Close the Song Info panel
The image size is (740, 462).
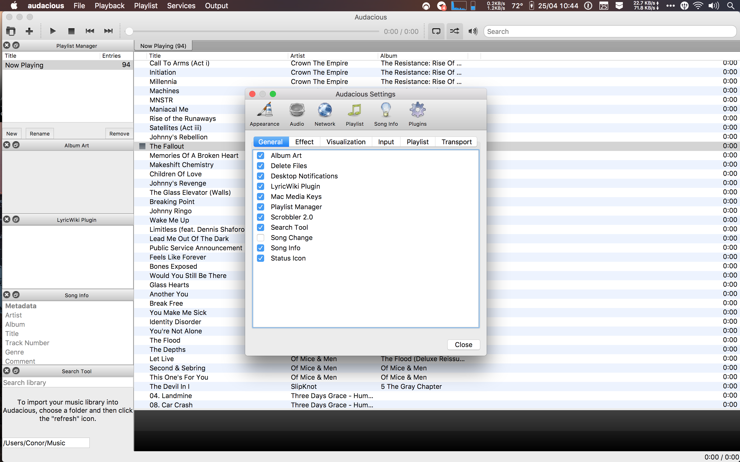click(7, 295)
